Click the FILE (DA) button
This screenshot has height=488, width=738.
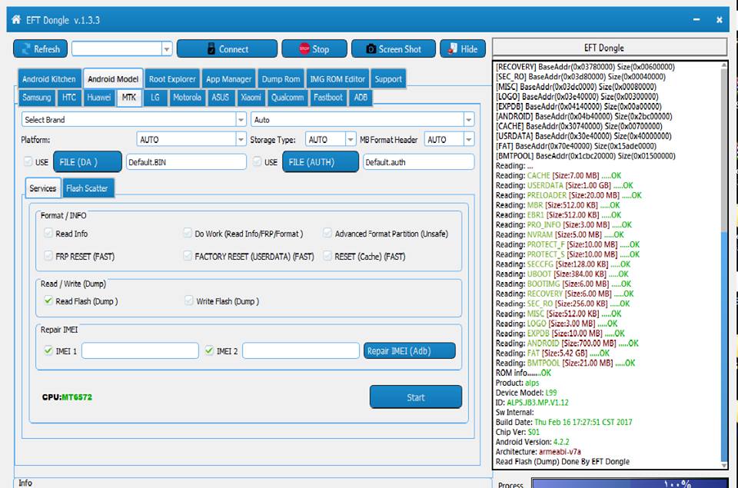(88, 162)
